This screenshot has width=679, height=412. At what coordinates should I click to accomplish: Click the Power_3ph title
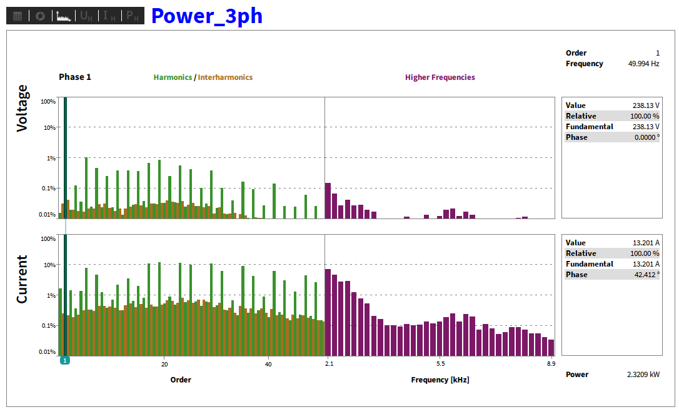(207, 16)
